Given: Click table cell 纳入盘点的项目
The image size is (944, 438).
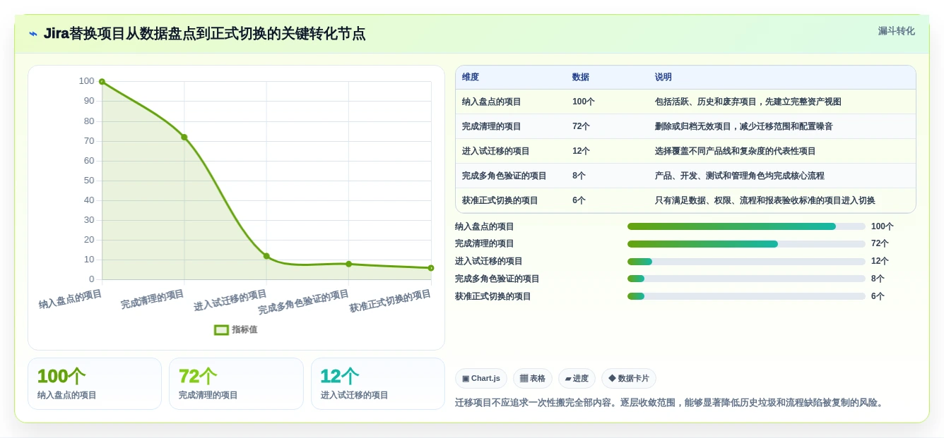Looking at the screenshot, I should pyautogui.click(x=492, y=102).
